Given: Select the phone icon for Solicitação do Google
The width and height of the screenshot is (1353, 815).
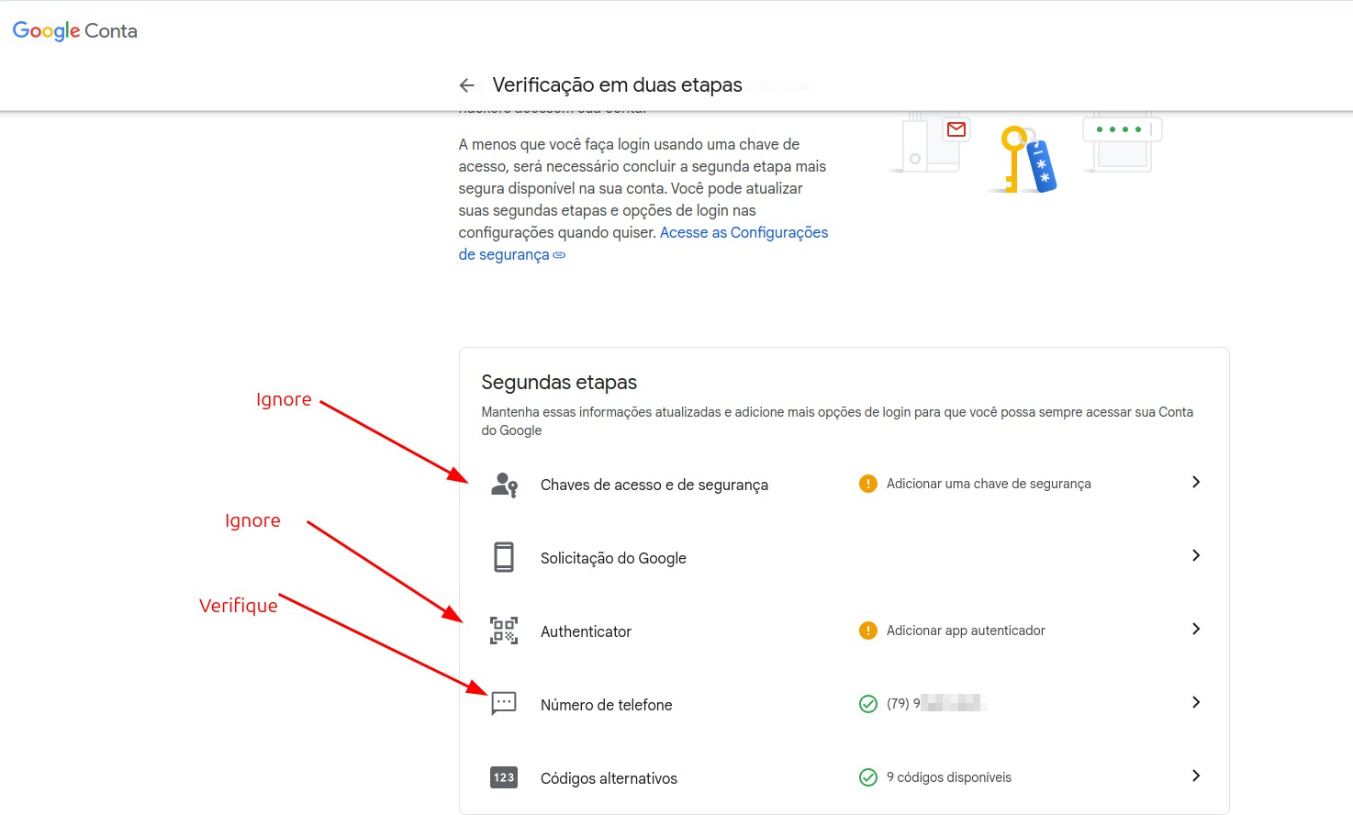Looking at the screenshot, I should (504, 557).
